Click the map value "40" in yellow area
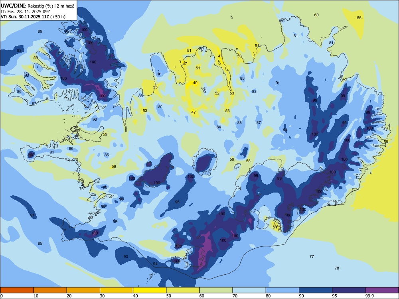399x299 pixels. click(x=195, y=83)
